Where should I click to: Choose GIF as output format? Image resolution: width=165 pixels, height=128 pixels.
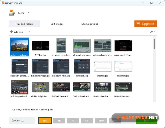tap(87, 121)
